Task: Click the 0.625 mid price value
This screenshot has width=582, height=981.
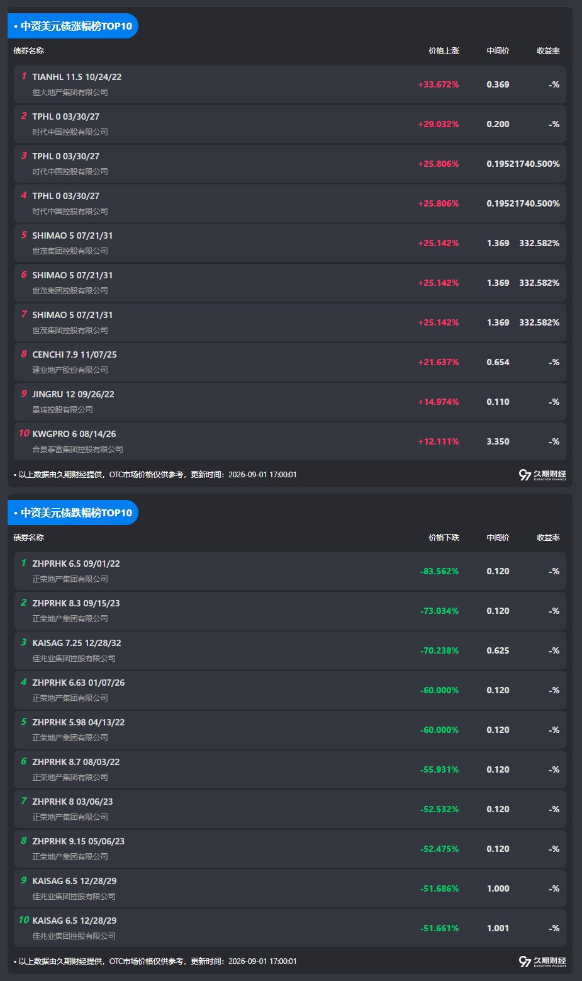Action: (x=498, y=650)
